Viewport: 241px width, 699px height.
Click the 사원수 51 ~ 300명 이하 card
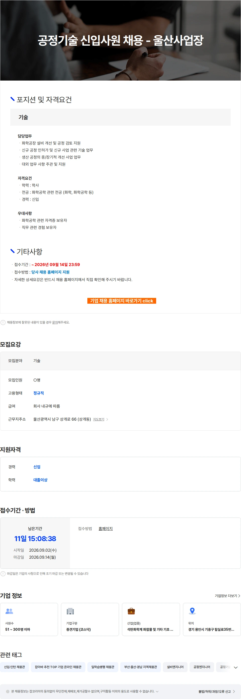29,619
